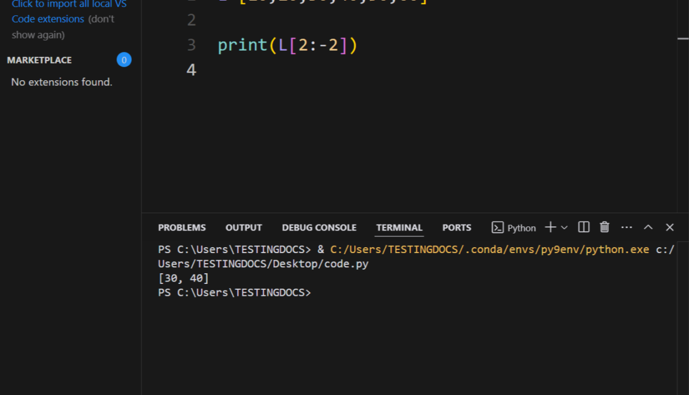
Task: Click the Python terminal profile icon
Action: point(498,227)
